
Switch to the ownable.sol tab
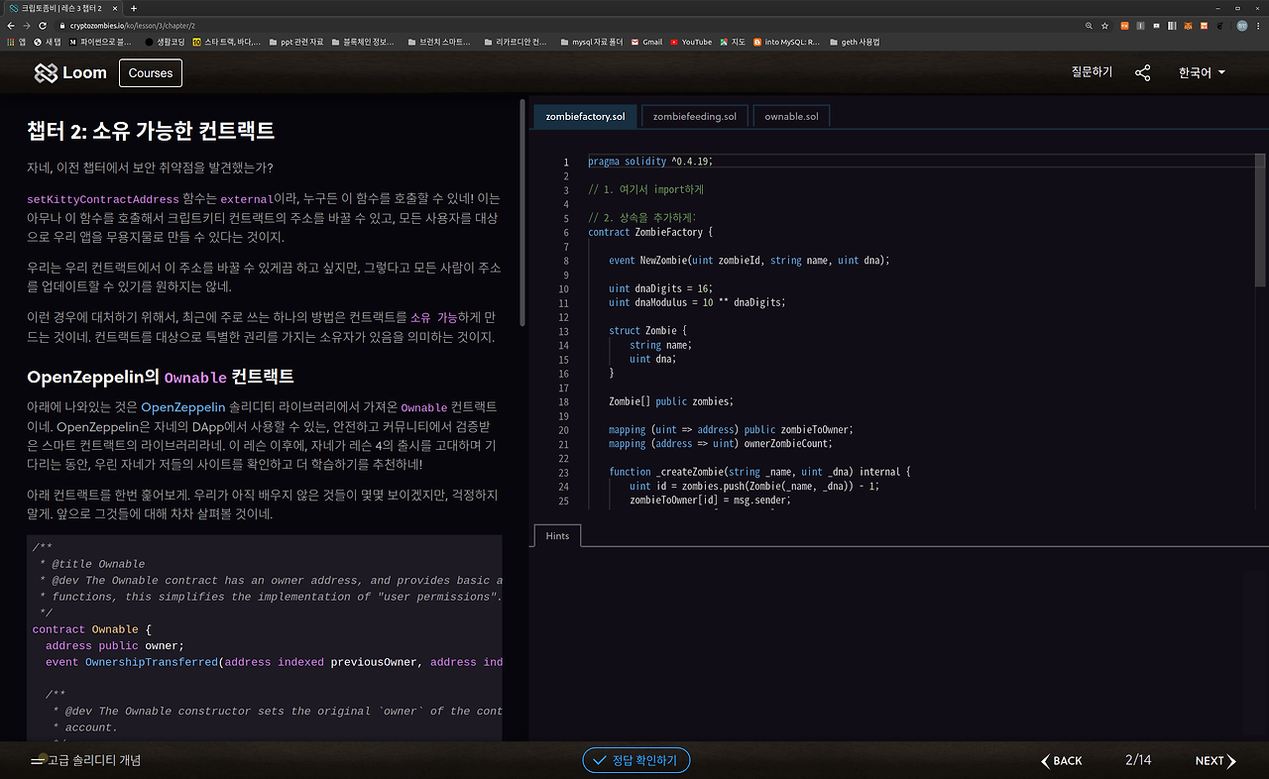[791, 116]
